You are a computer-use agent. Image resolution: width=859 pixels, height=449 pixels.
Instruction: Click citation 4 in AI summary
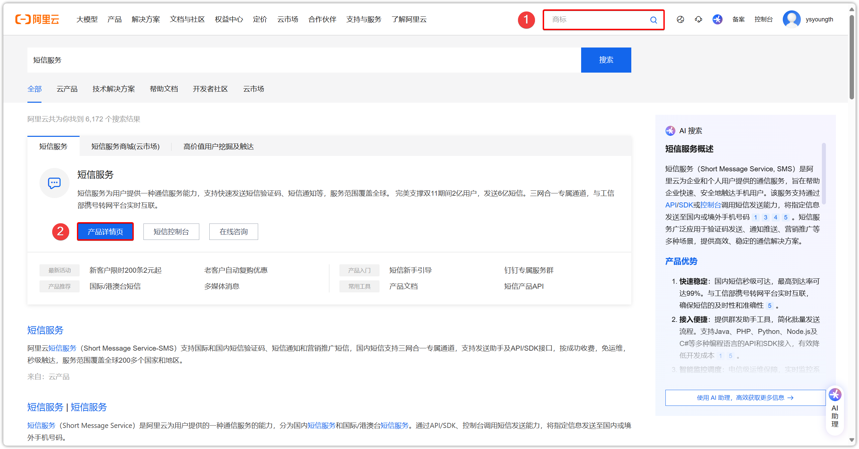(775, 217)
